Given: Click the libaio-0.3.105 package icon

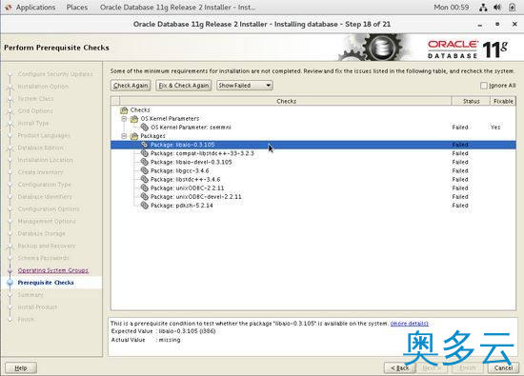Looking at the screenshot, I should 145,145.
